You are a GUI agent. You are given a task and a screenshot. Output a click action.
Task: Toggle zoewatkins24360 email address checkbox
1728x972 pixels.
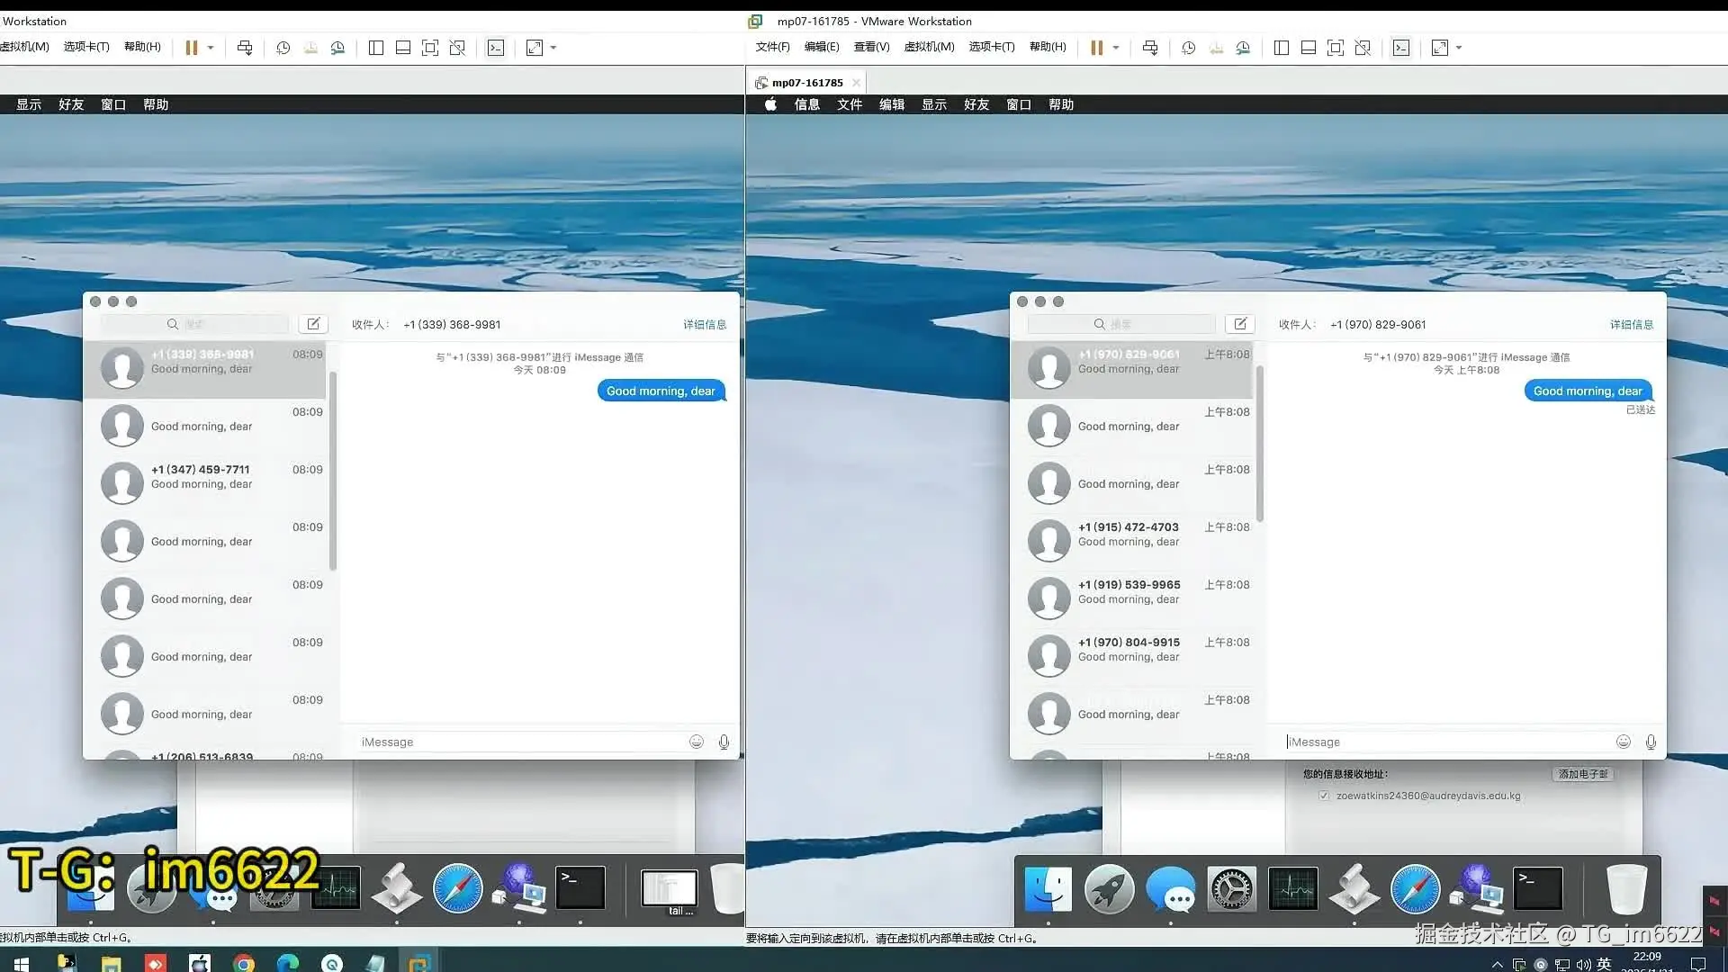coord(1324,796)
